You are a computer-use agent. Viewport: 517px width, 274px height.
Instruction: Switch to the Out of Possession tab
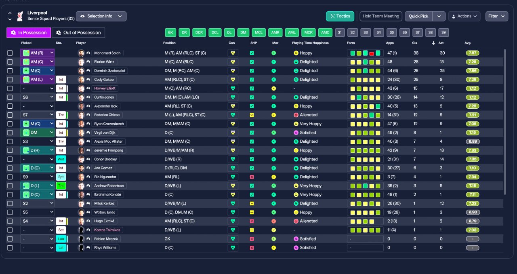(78, 33)
